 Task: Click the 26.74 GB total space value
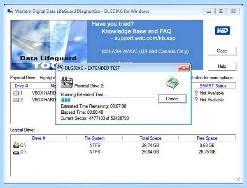pos(150,145)
